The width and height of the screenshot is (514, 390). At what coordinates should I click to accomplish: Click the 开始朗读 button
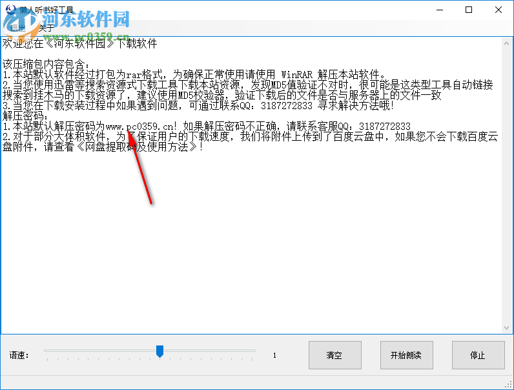[406, 355]
